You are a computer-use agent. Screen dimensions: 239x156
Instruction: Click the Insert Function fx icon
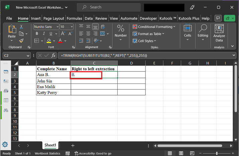53,55
